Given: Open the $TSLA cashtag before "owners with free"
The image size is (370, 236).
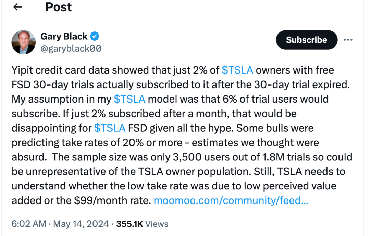Looking at the screenshot, I should [x=237, y=70].
